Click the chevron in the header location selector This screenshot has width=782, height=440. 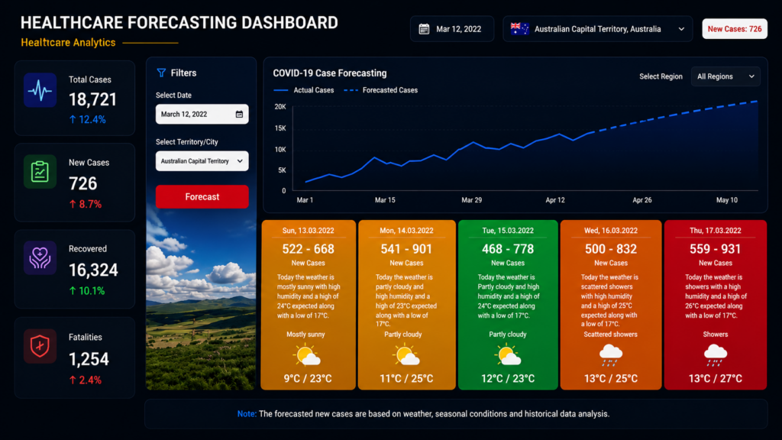681,29
